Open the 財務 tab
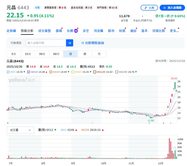 tap(122, 31)
